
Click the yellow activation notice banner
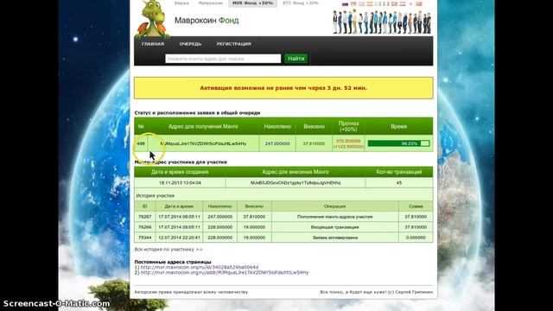tap(283, 88)
